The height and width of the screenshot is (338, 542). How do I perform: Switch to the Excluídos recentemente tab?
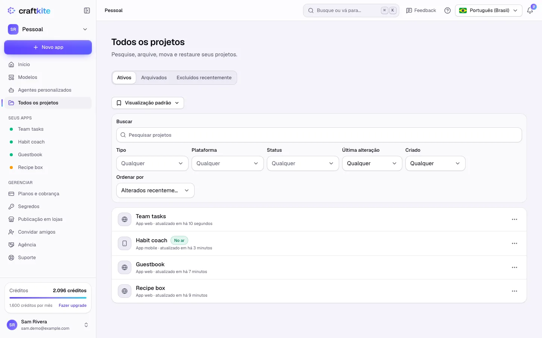click(x=204, y=78)
